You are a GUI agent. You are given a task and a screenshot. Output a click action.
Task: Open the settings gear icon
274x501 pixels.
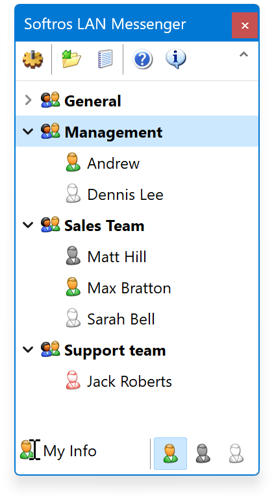click(33, 59)
